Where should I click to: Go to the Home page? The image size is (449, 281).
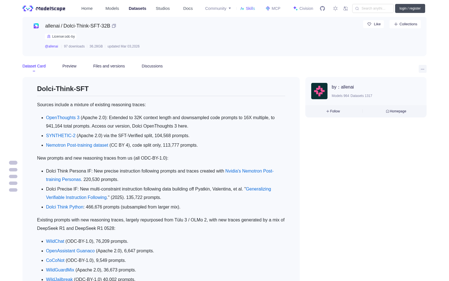coord(87,8)
